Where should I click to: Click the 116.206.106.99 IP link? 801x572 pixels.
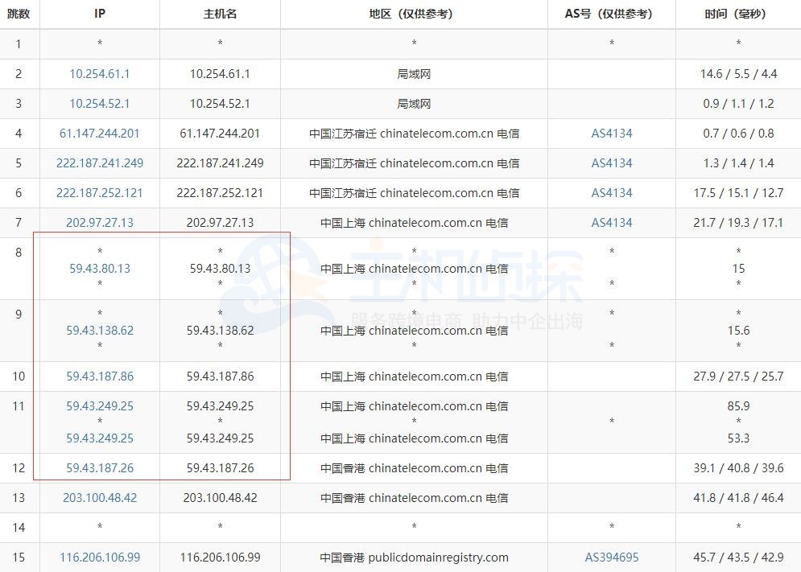(x=99, y=557)
